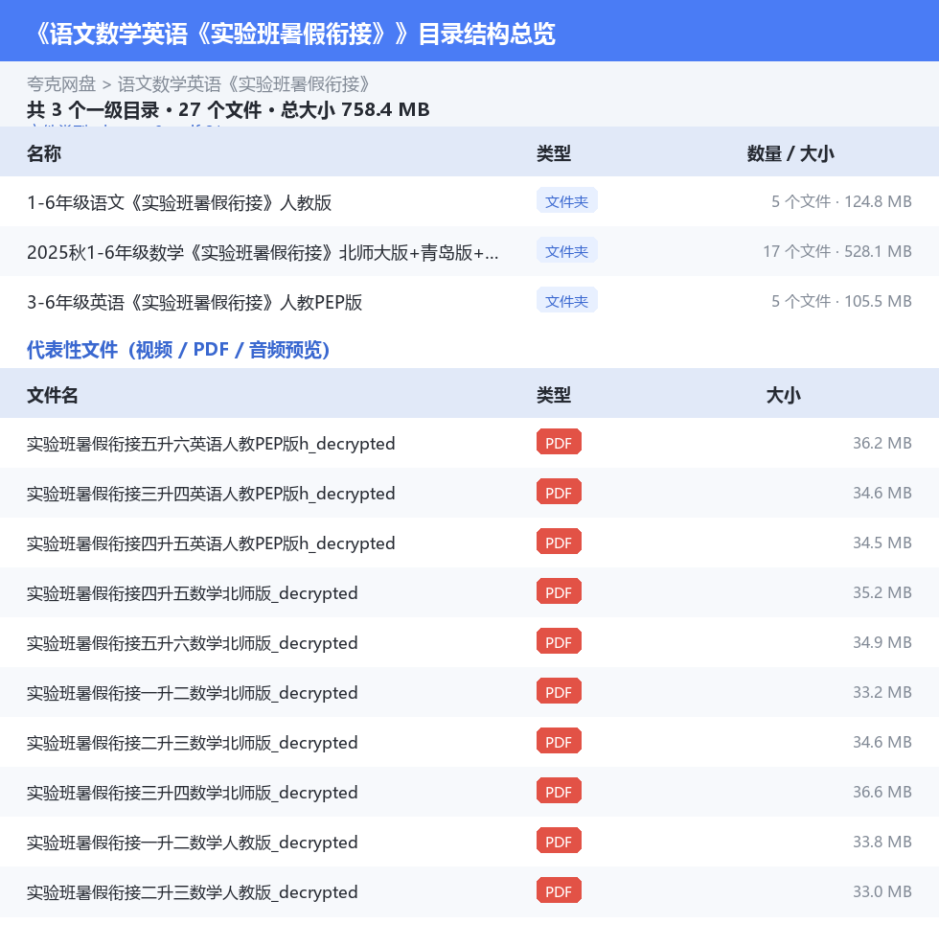The width and height of the screenshot is (939, 947).
Task: Open file 实验班暑假衔接三升四英语人教PEP版h_decrypted
Action: click(x=211, y=494)
